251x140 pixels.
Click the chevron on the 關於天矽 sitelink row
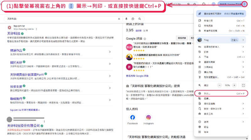[110, 64]
